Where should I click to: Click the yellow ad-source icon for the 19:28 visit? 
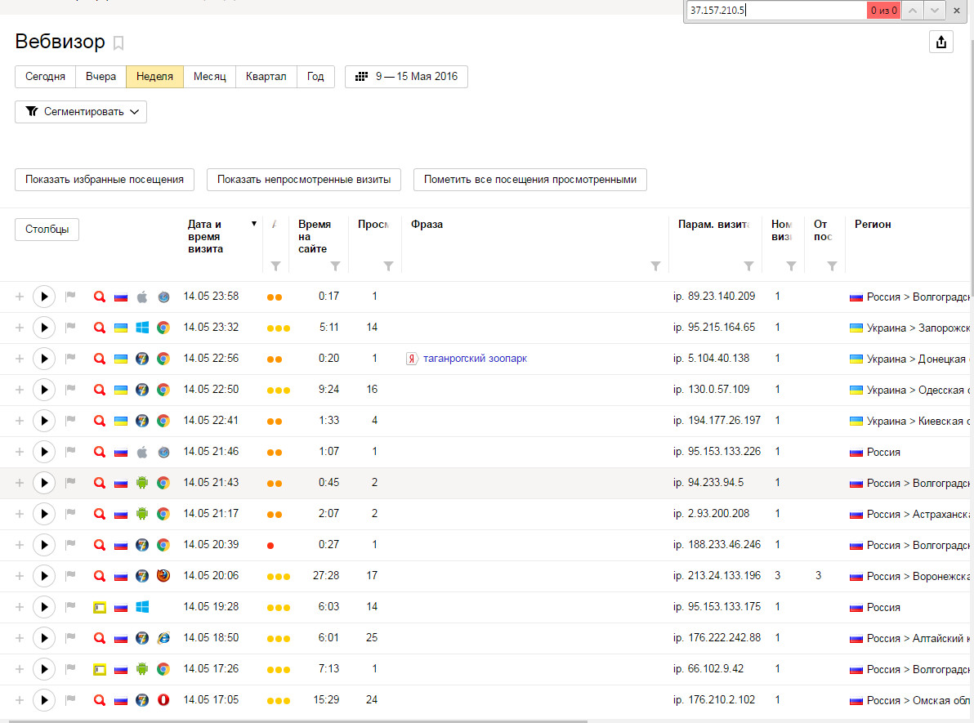[100, 607]
